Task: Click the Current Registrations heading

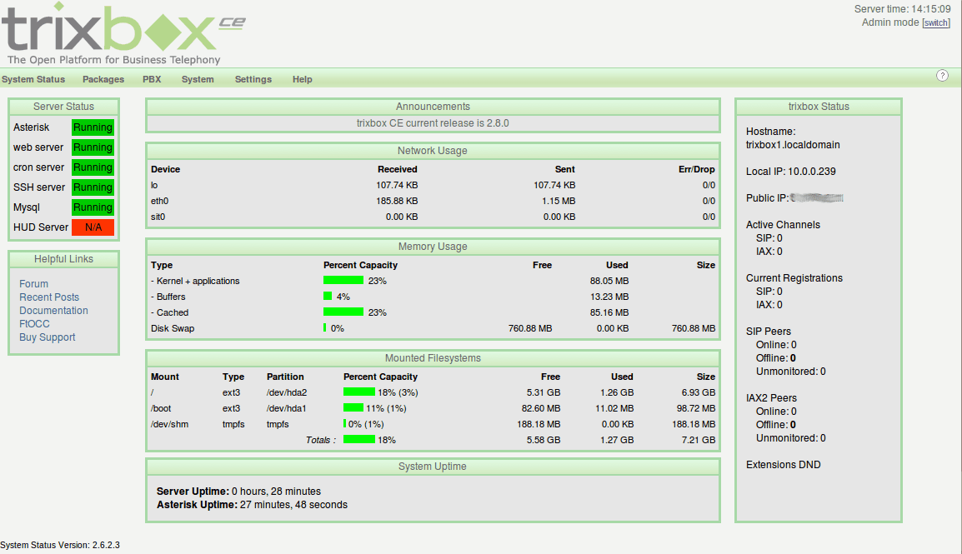Action: point(794,278)
